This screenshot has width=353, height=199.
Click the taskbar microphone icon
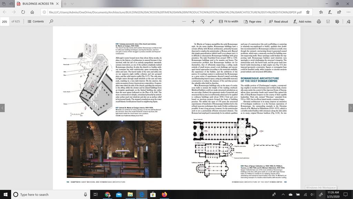[x=85, y=195]
